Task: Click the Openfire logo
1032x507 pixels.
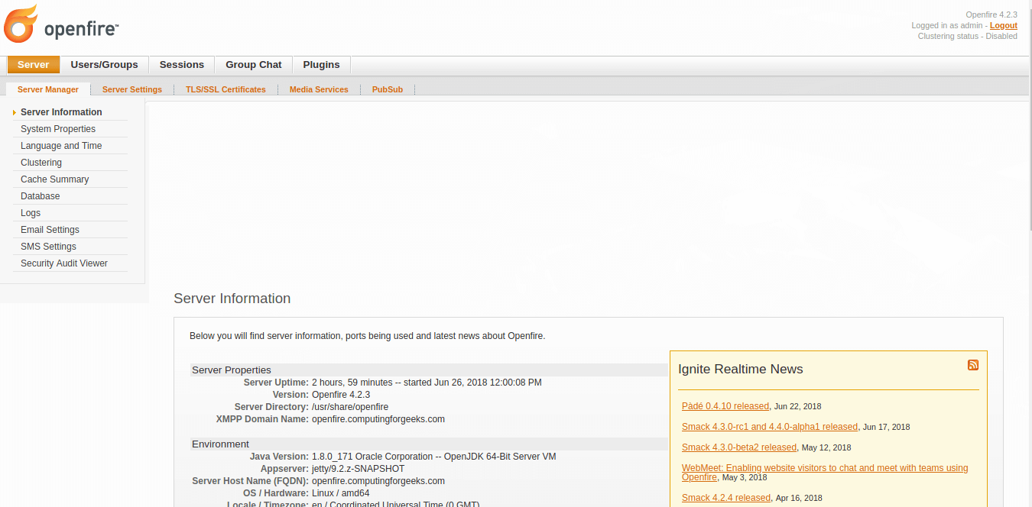Action: click(x=61, y=24)
